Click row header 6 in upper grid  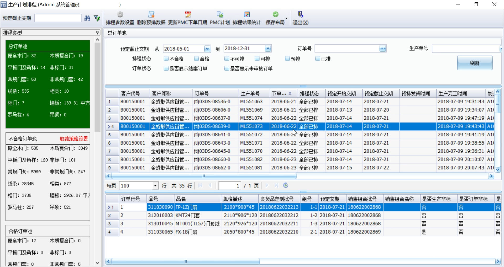pos(112,143)
